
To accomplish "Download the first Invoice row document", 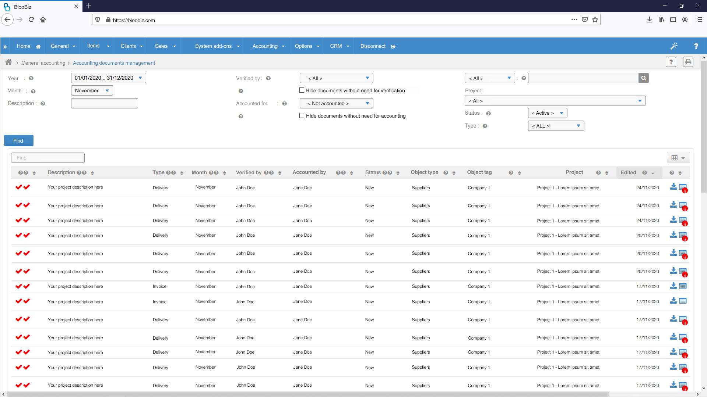I will click(673, 286).
